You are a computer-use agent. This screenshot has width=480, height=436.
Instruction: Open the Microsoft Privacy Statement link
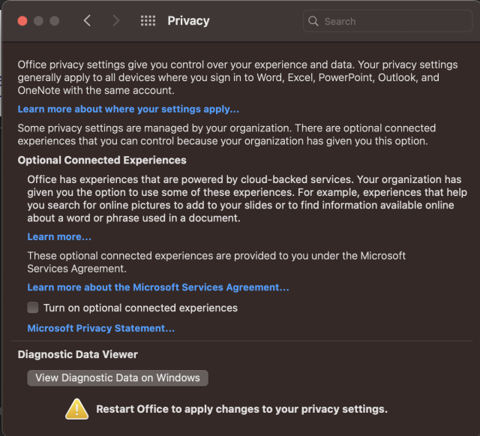click(x=100, y=328)
